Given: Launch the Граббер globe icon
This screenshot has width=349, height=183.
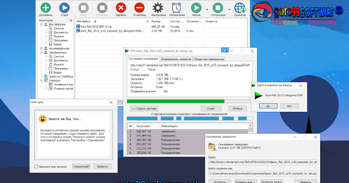Looking at the screenshot, I should [x=240, y=8].
